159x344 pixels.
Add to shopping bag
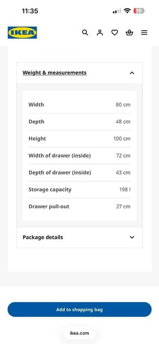[80, 310]
